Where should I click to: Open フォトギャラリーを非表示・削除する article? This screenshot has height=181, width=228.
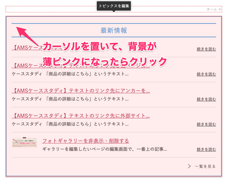(85, 141)
